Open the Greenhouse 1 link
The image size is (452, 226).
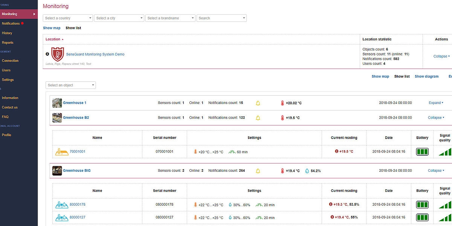(x=75, y=103)
